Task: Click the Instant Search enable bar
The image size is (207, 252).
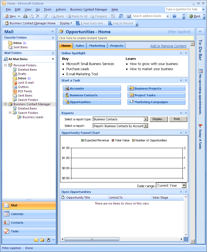Action: (126, 38)
